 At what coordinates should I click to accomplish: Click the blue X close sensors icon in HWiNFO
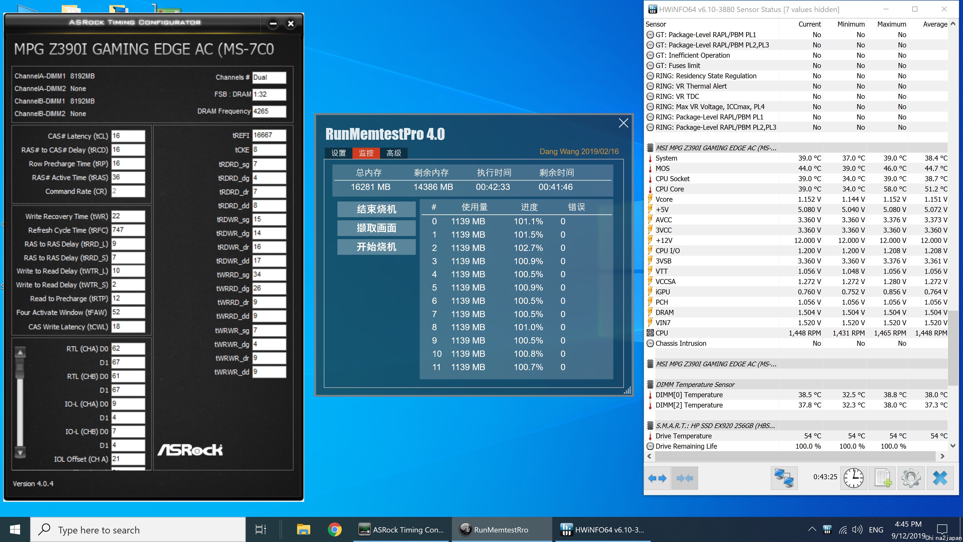point(940,478)
